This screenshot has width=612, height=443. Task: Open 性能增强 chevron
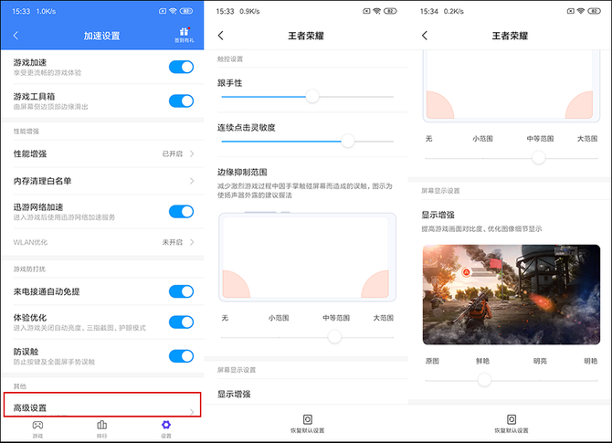192,153
